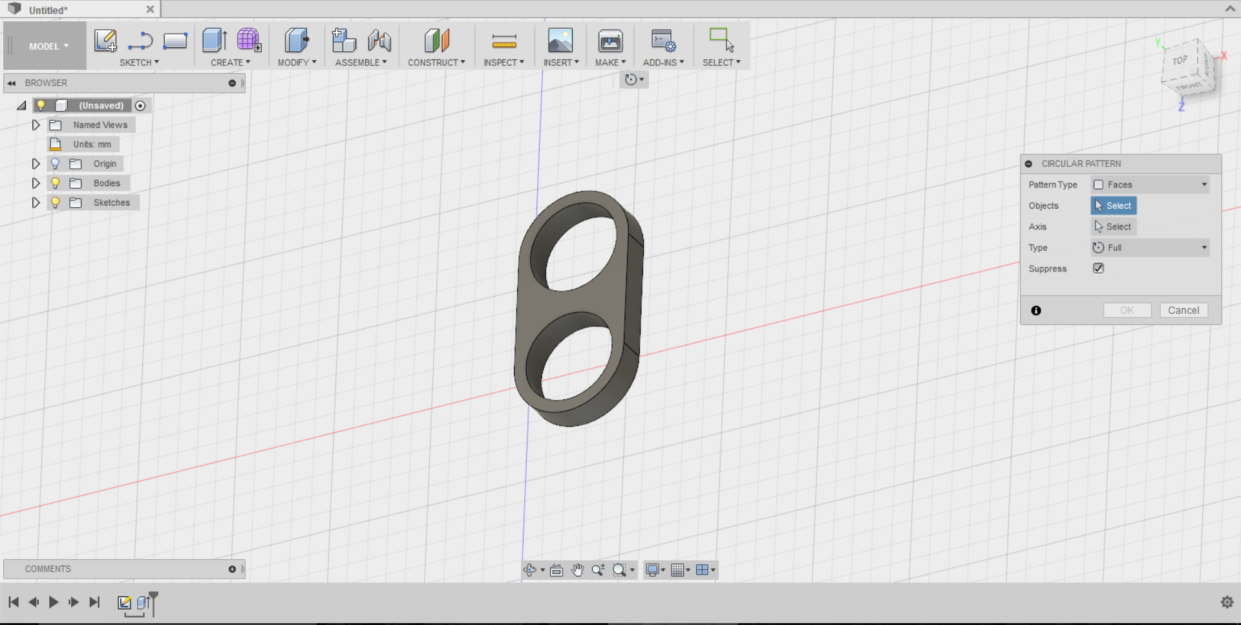Step forward one timeline feature
This screenshot has width=1241, height=625.
[74, 602]
